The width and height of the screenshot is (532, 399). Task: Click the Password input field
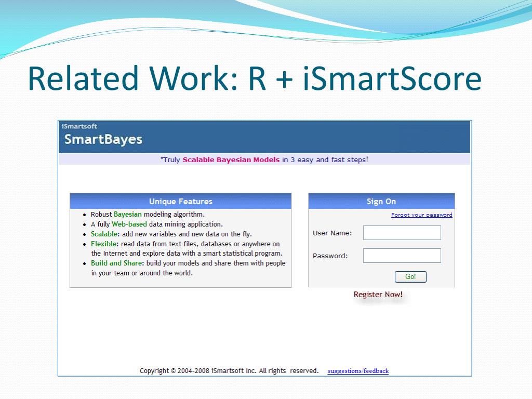pyautogui.click(x=402, y=256)
